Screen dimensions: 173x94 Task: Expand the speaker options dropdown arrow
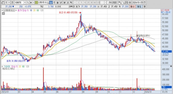pos(34,3)
